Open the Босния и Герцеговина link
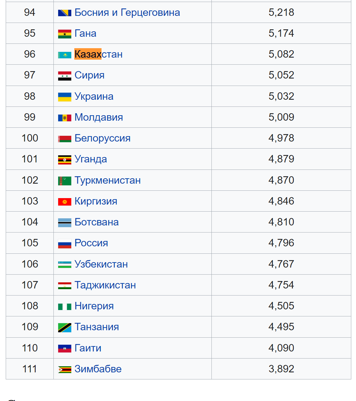 (x=127, y=12)
